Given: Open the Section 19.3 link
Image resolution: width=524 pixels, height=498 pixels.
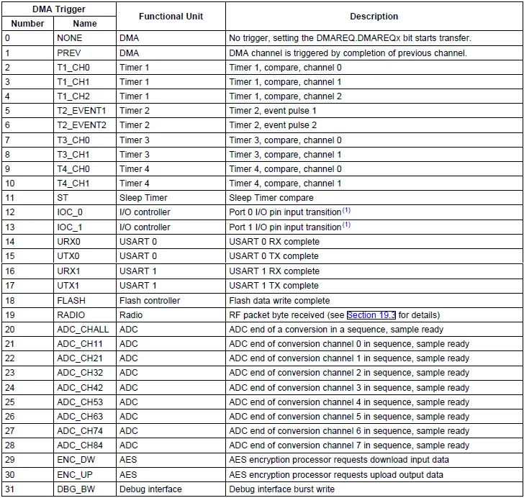Looking at the screenshot, I should 371,314.
